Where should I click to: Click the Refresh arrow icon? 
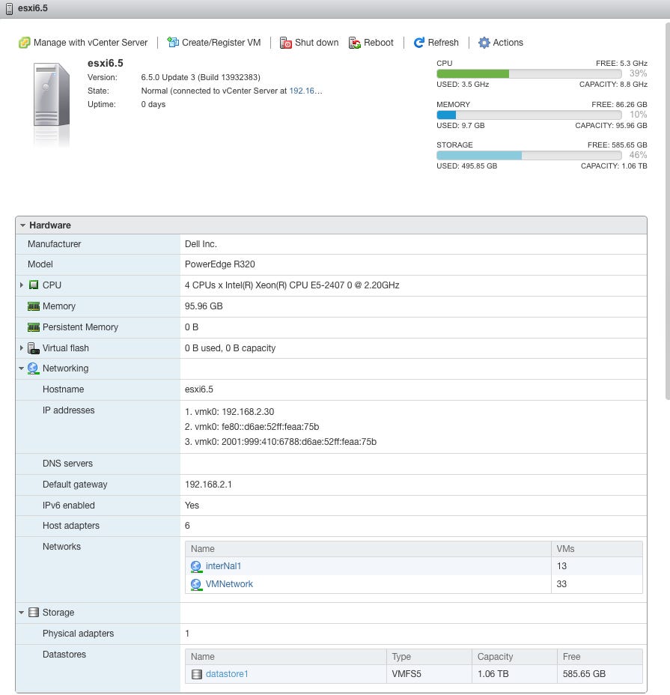tap(418, 43)
